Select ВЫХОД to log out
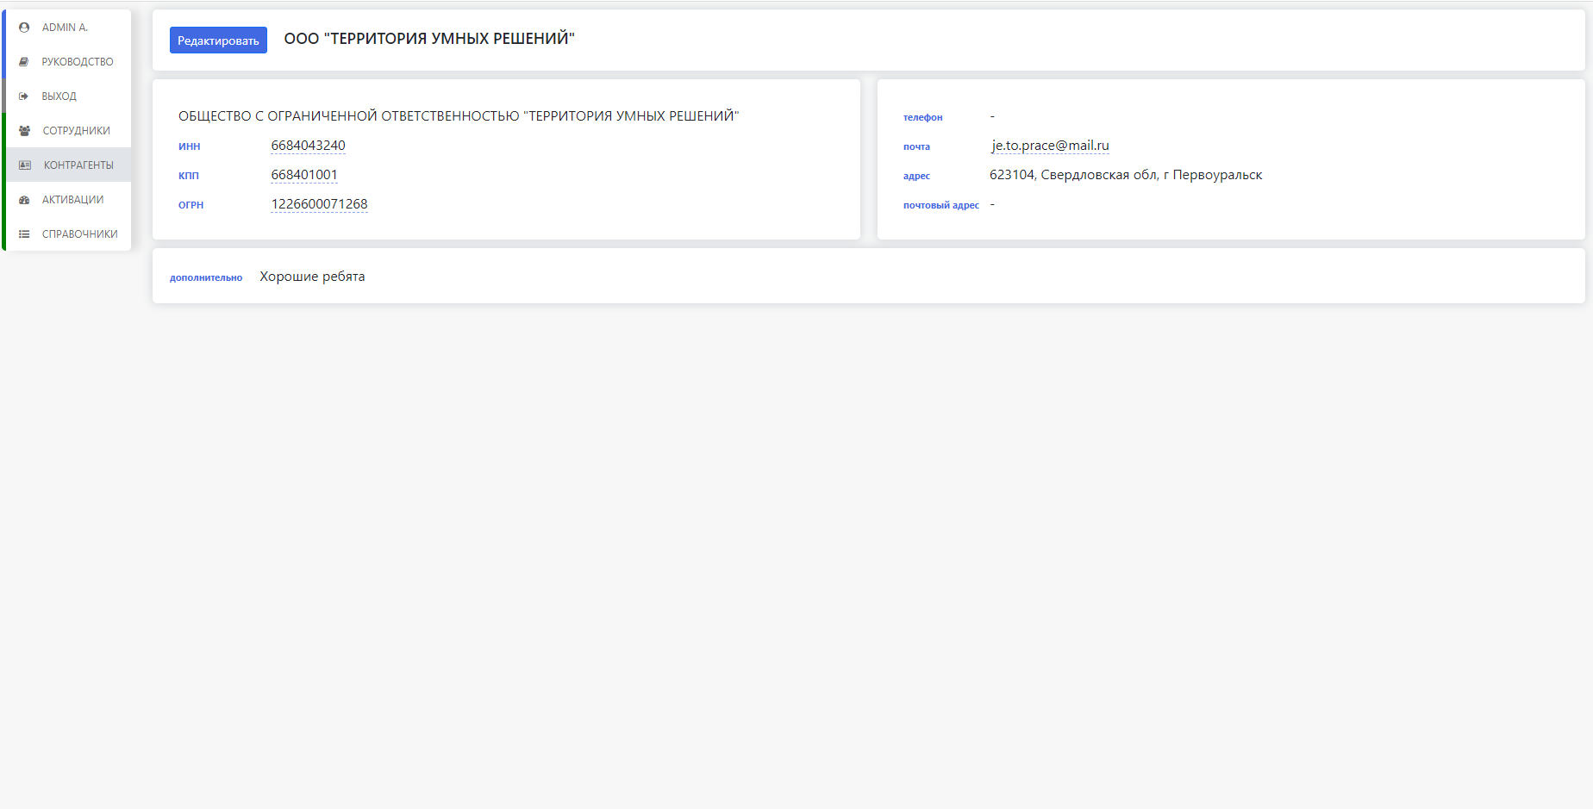1593x809 pixels. click(x=68, y=96)
